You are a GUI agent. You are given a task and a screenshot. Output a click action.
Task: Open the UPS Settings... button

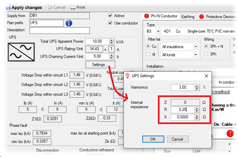[x=100, y=65]
